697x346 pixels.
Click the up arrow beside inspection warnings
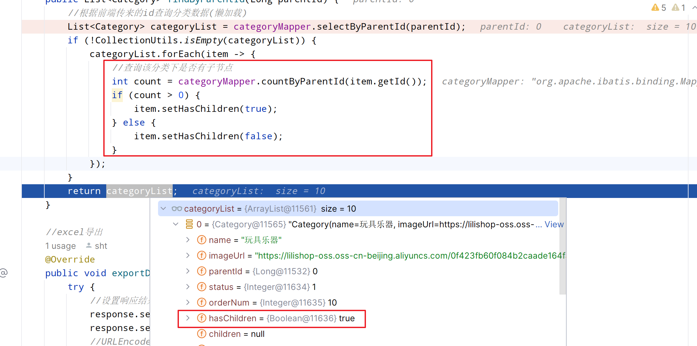[x=694, y=8]
